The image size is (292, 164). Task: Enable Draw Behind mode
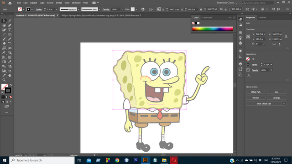click(x=7, y=102)
